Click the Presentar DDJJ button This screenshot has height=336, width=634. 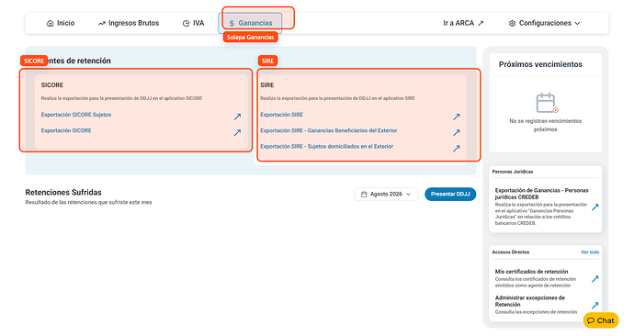pyautogui.click(x=450, y=195)
